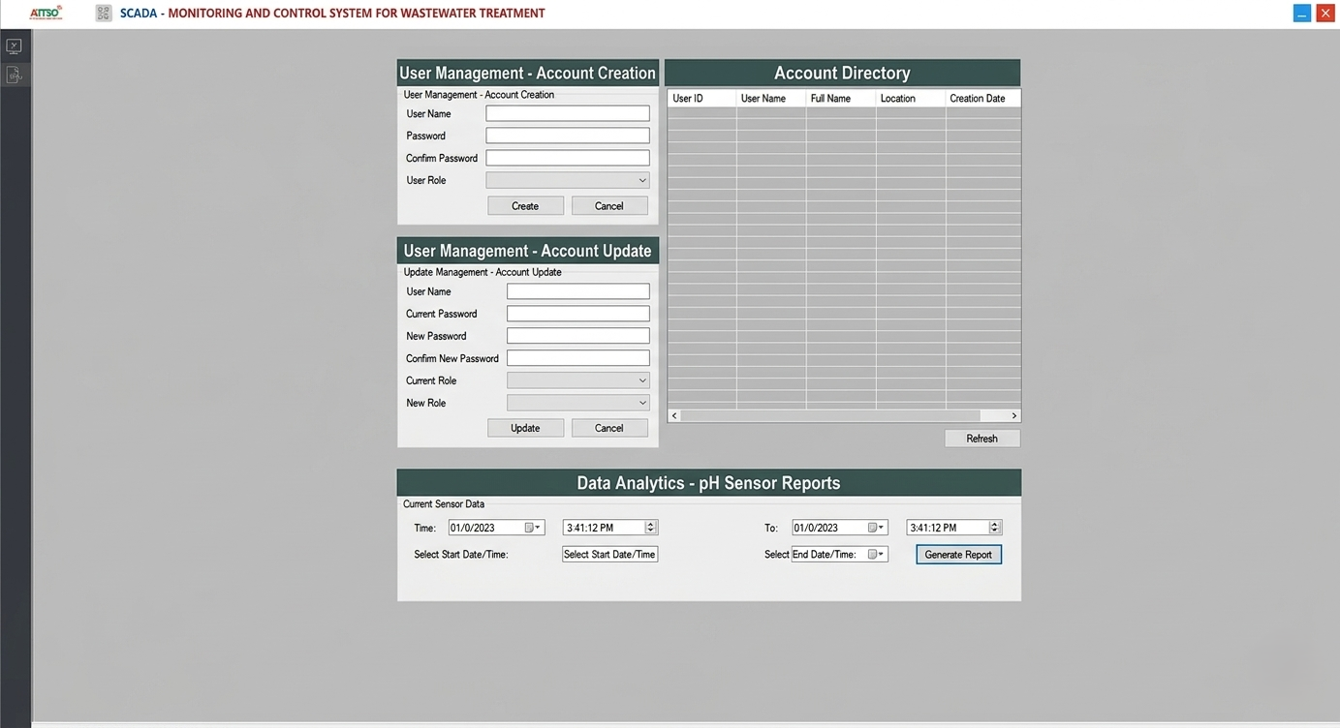Click the New Password field
The height and width of the screenshot is (728, 1340).
point(578,336)
